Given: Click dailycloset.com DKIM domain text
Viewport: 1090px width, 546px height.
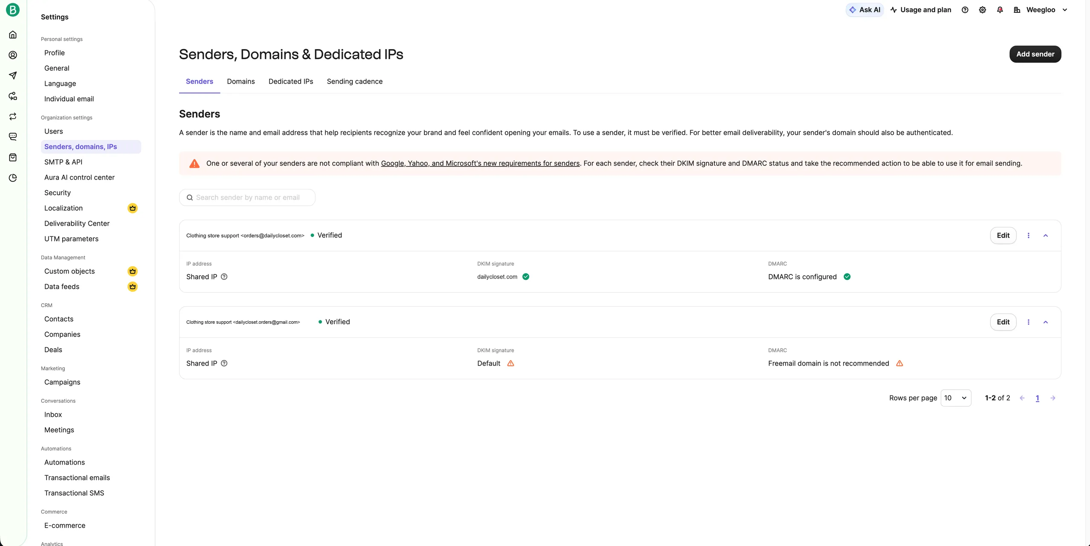Looking at the screenshot, I should point(497,277).
